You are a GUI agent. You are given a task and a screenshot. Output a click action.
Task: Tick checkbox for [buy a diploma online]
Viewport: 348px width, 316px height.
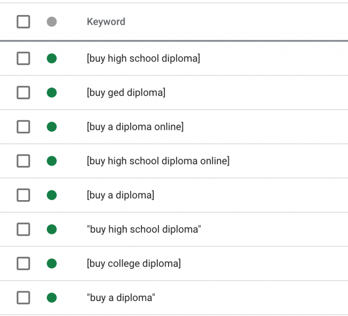point(23,127)
